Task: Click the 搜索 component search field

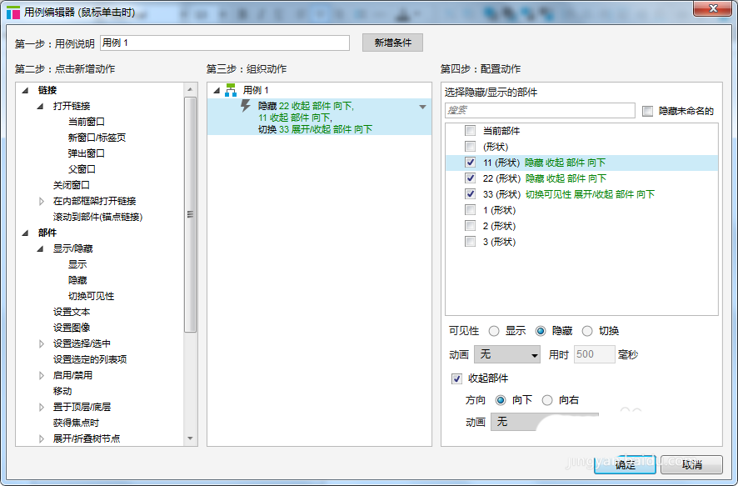Action: point(540,110)
